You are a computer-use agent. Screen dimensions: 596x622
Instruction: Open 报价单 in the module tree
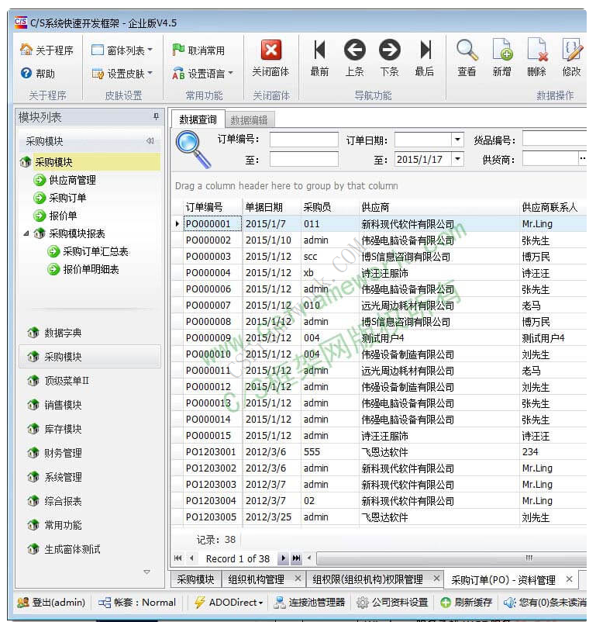point(63,216)
